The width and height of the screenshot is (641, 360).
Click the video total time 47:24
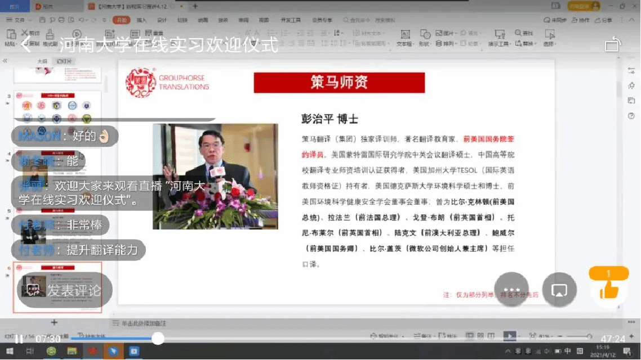612,339
